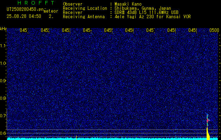Click the 0451 time axis marker
Image resolution: width=221 pixels, height=140 pixels.
tap(24, 30)
